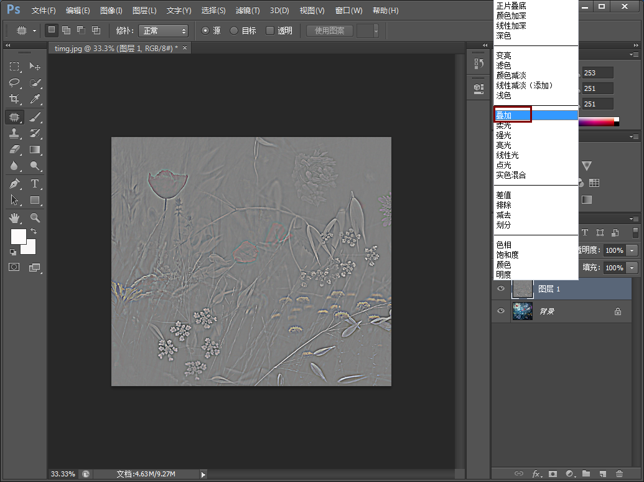This screenshot has height=482, width=644.
Task: Select the Layer 1 thumbnail
Action: [x=523, y=288]
